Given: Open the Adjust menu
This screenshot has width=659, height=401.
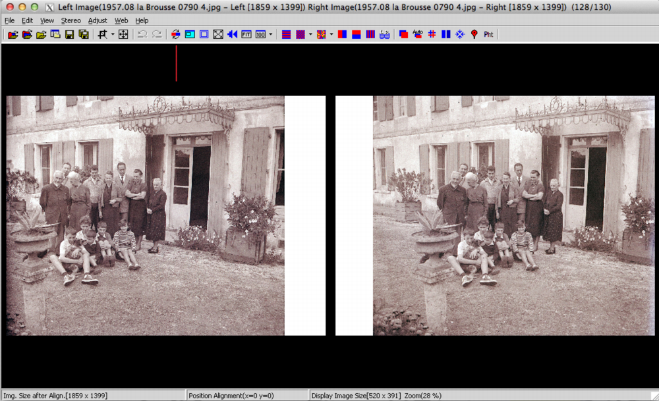Looking at the screenshot, I should (98, 20).
